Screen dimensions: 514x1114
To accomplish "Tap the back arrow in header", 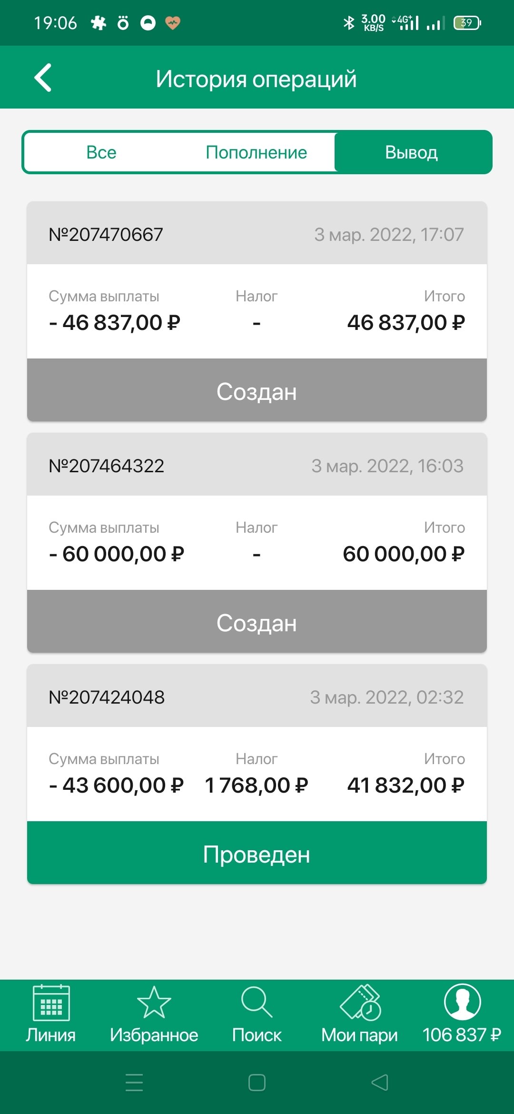I will (x=43, y=78).
